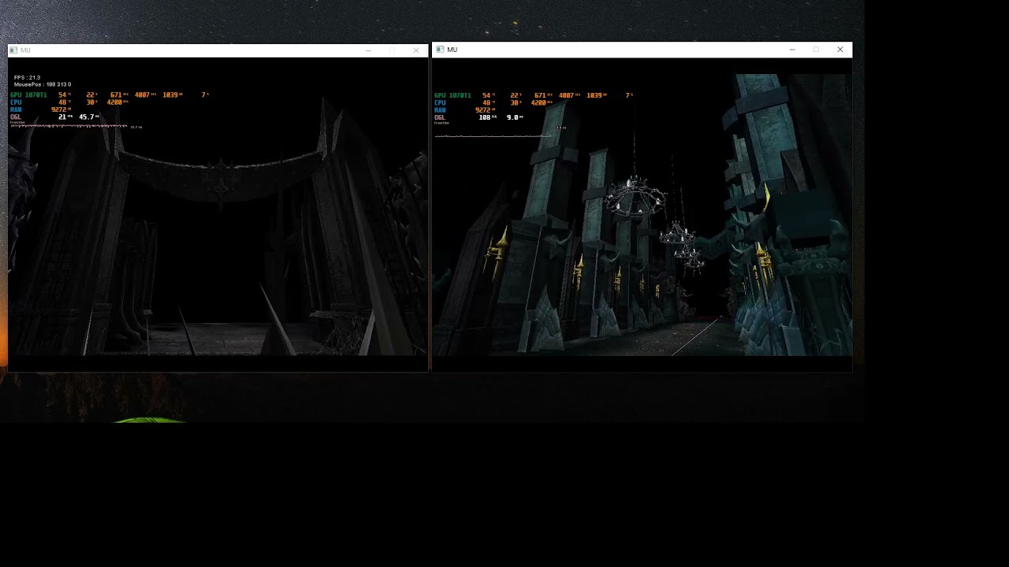Click the 'MU' title of the active window

[452, 50]
